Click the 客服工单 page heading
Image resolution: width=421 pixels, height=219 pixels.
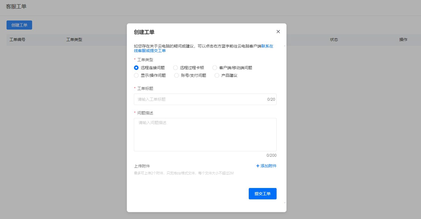[x=16, y=7]
